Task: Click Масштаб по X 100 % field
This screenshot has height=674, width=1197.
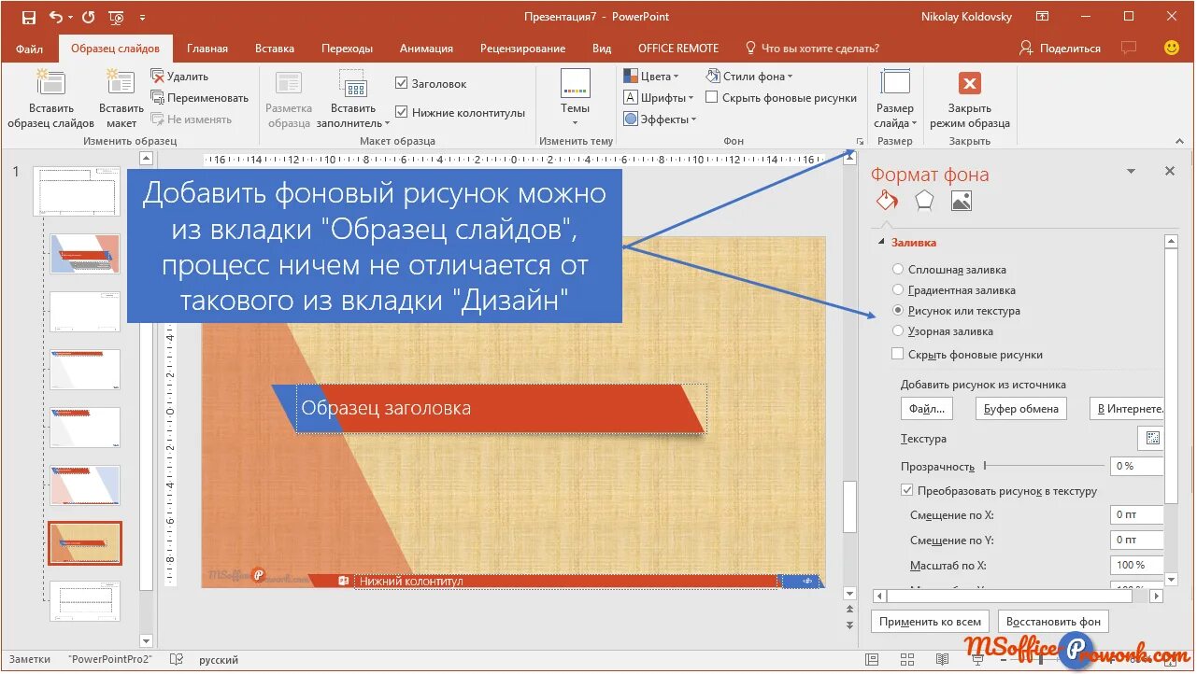Action: 1136,565
